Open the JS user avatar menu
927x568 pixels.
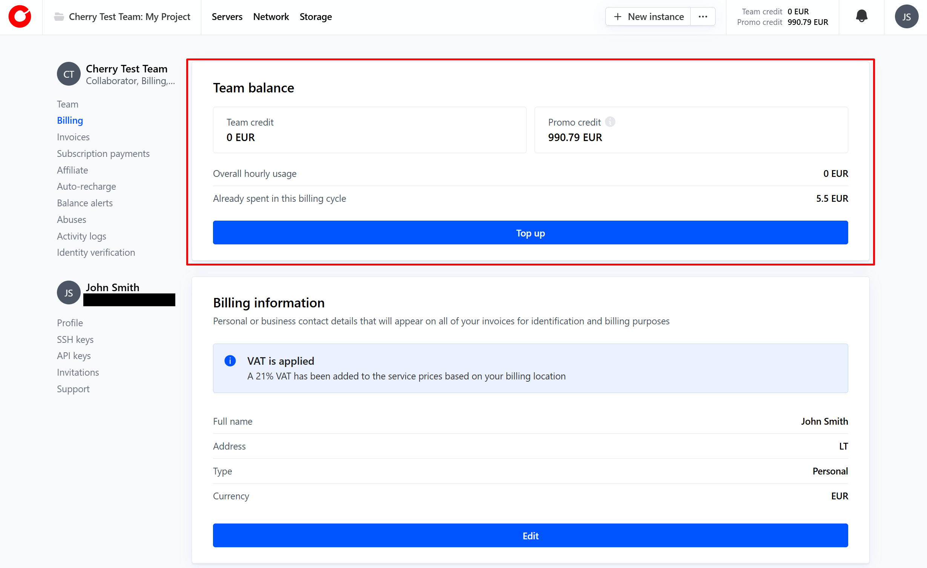[x=906, y=17]
